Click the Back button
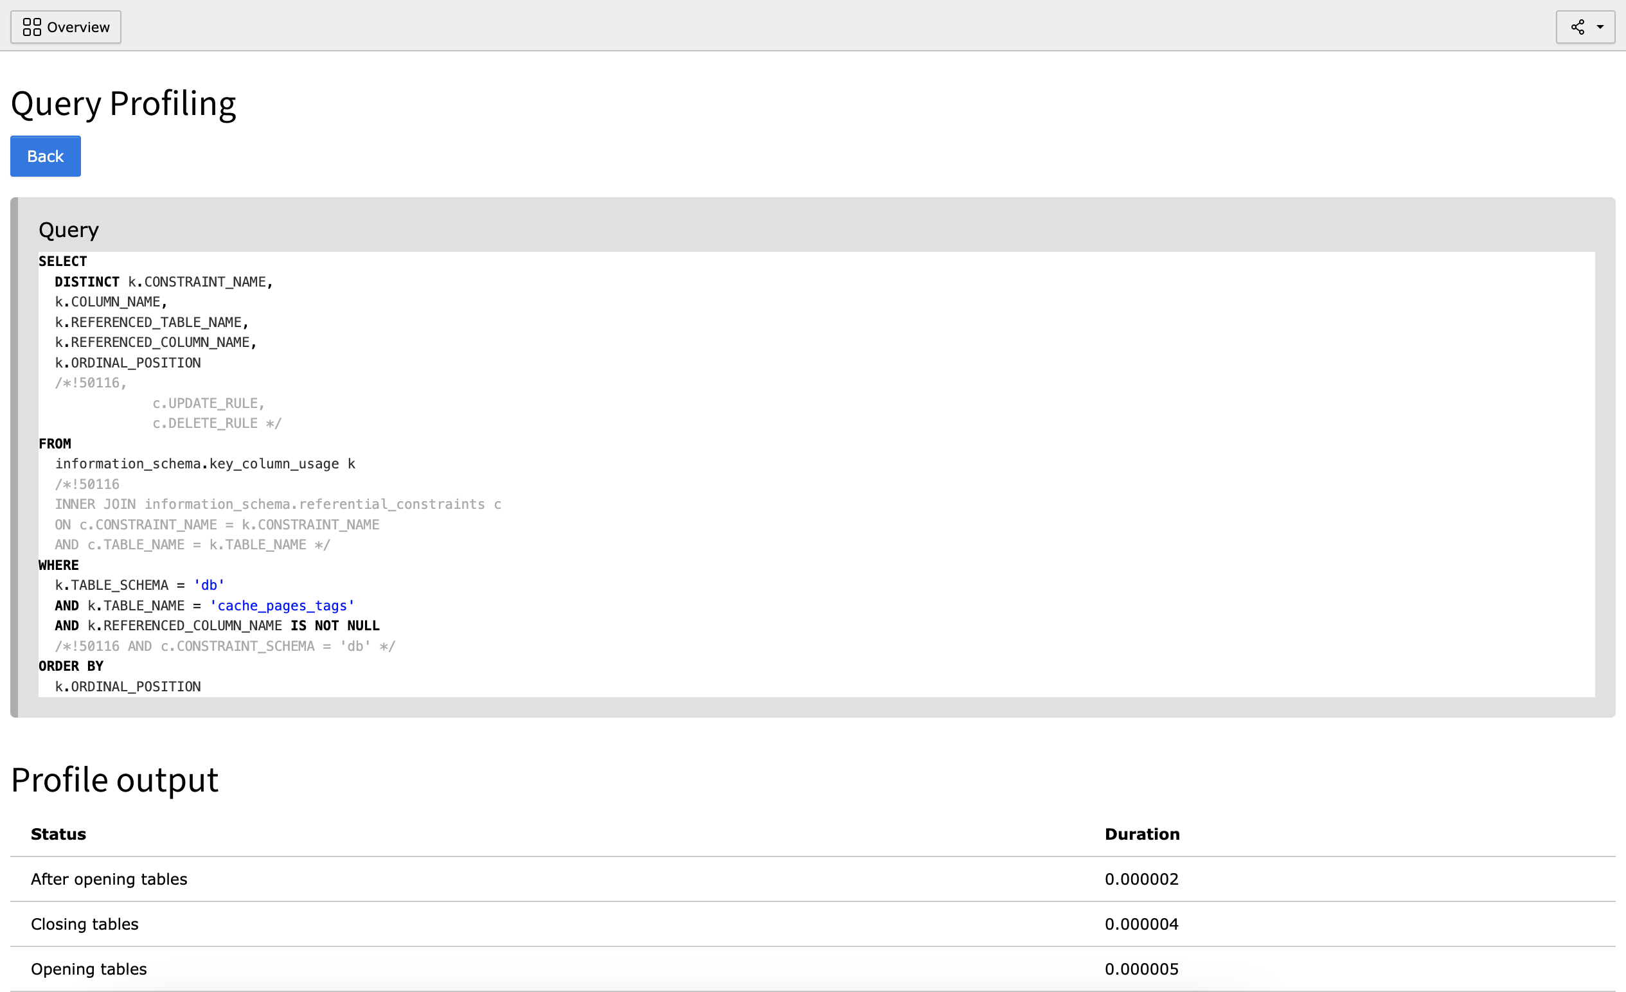The image size is (1626, 992). pyautogui.click(x=45, y=155)
